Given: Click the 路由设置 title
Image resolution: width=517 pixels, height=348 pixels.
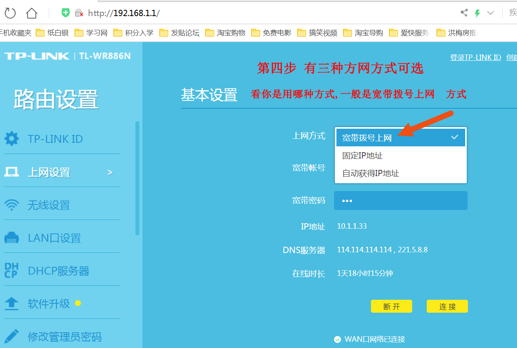Looking at the screenshot, I should tap(56, 99).
